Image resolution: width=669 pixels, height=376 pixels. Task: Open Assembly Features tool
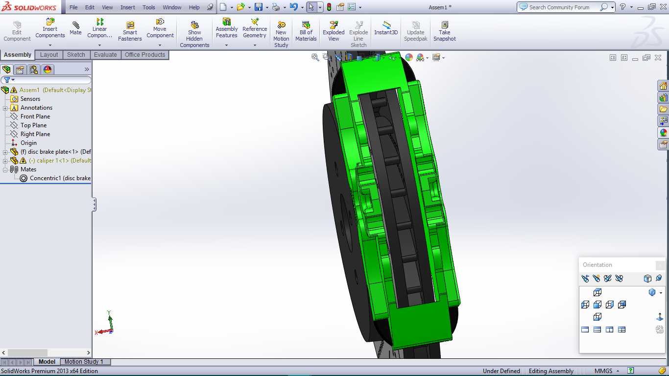coord(227,28)
